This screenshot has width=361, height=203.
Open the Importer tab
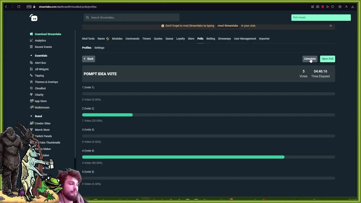coord(264,39)
